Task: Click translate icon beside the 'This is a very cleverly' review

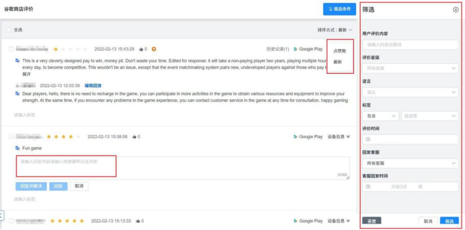Action: (18, 61)
